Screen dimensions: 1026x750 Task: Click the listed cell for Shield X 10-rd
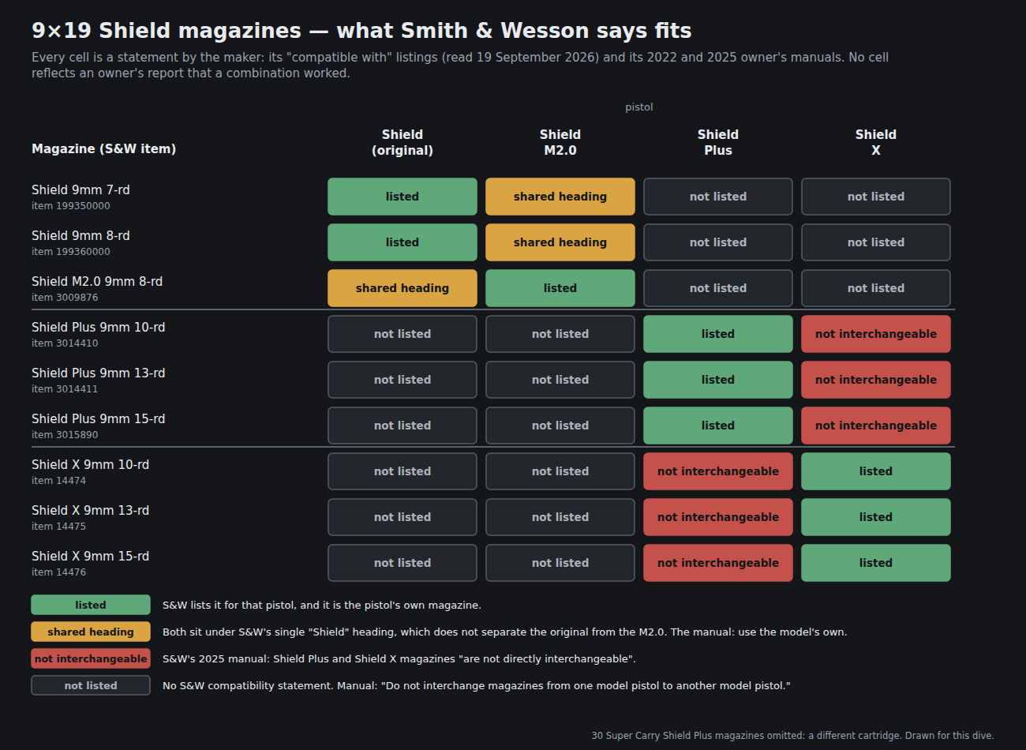(x=876, y=471)
